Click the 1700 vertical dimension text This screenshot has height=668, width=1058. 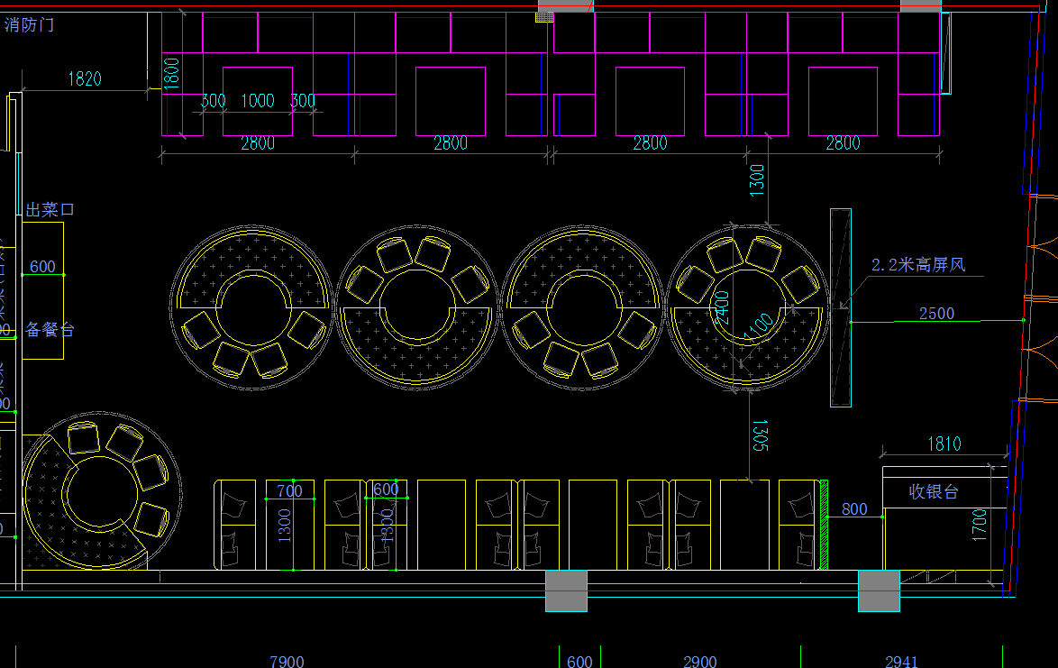[x=980, y=526]
